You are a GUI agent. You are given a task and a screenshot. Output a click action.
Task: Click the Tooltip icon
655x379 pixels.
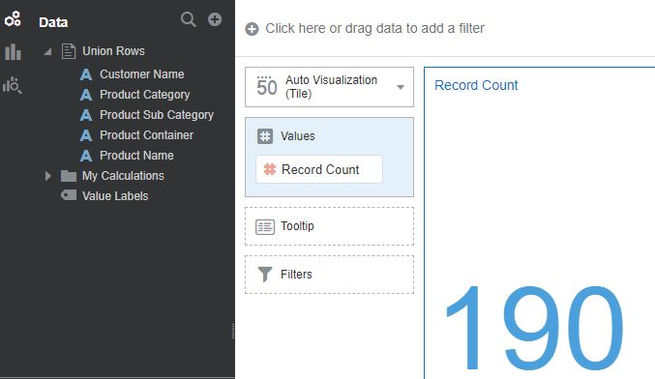point(265,227)
